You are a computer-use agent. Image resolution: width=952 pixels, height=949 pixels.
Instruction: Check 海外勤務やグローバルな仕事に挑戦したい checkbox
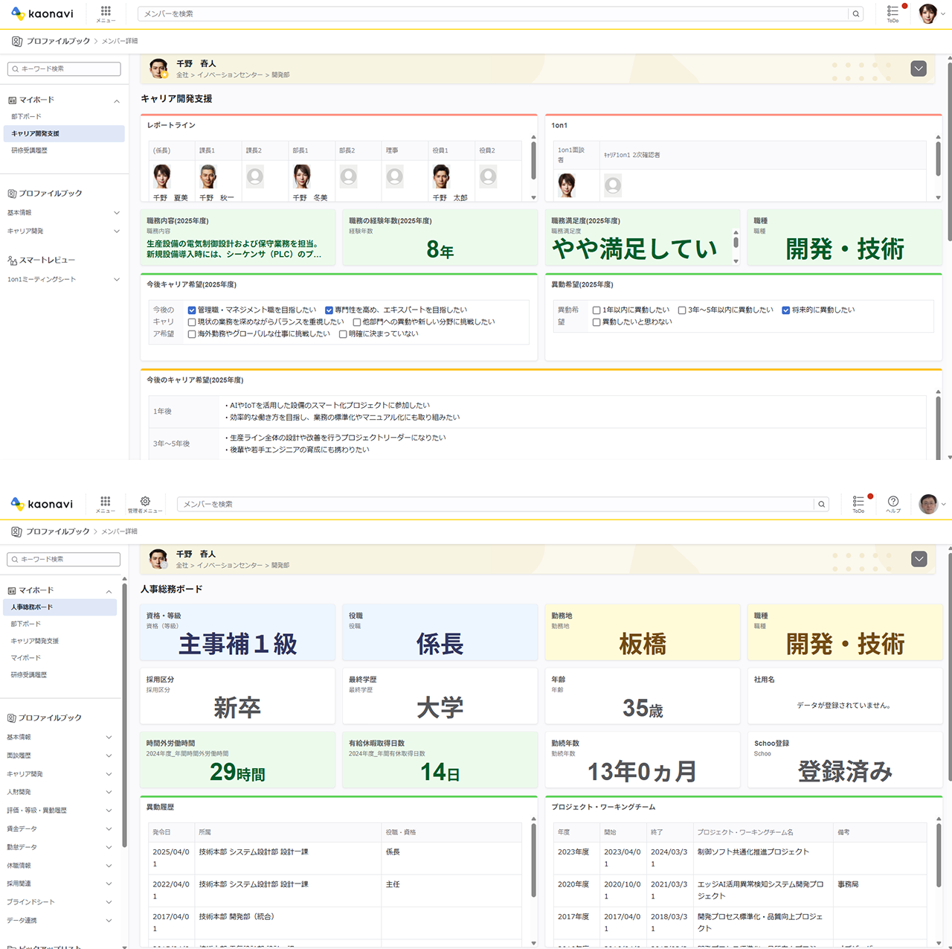[192, 334]
